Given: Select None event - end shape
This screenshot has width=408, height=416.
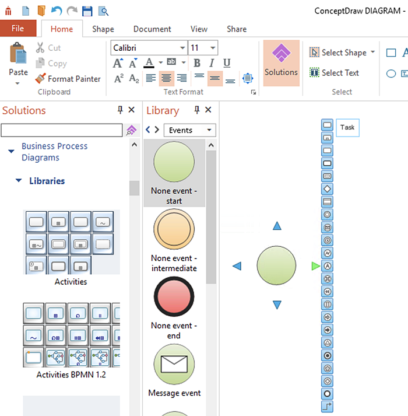Looking at the screenshot, I should (174, 308).
